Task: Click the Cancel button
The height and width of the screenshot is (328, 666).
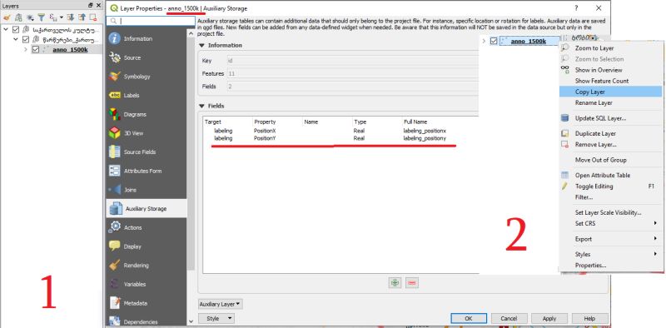Action: pyautogui.click(x=509, y=318)
